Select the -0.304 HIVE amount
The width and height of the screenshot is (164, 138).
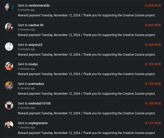153,6
